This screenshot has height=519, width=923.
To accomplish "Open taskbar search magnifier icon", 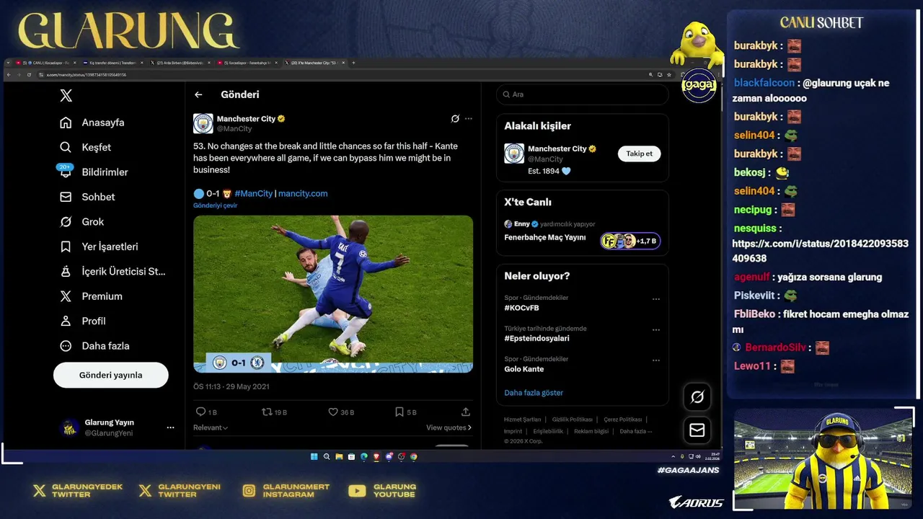I will (x=327, y=456).
